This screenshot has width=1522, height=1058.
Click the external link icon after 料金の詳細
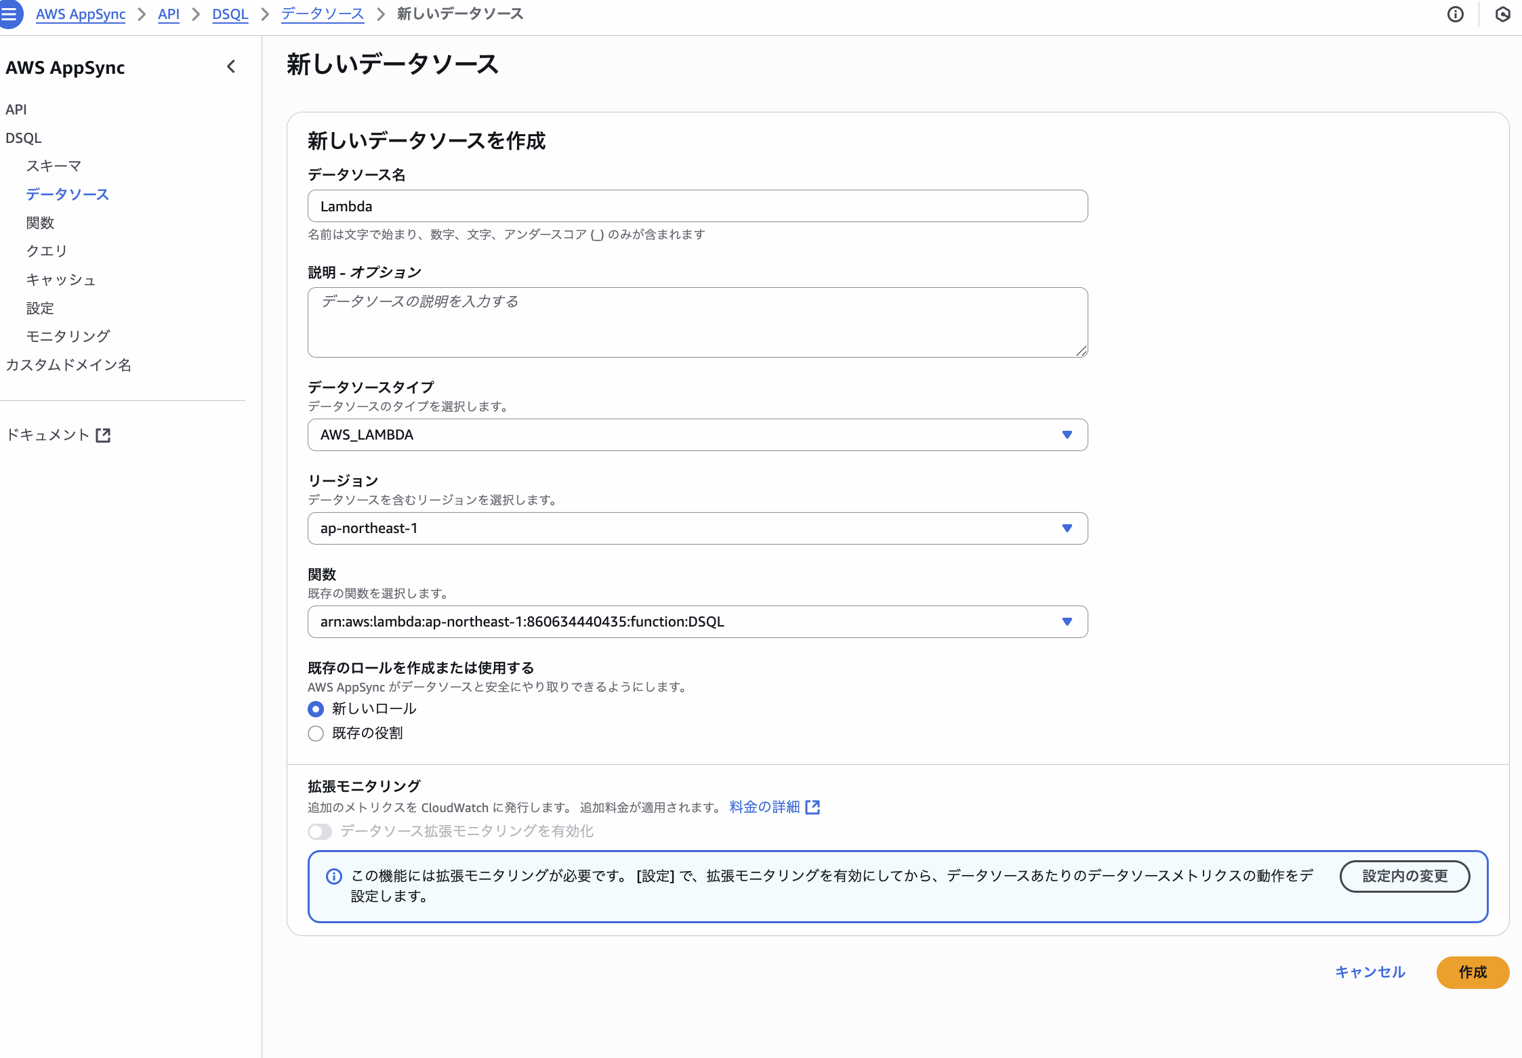click(813, 807)
